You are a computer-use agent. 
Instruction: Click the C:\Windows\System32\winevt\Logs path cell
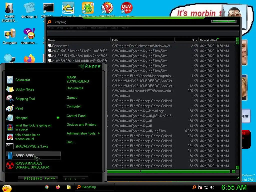[138, 111]
